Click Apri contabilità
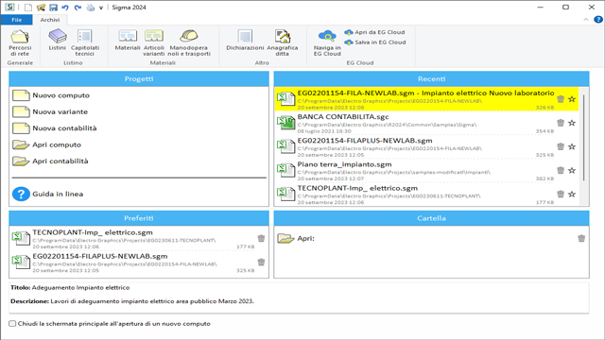This screenshot has height=340, width=605. click(x=50, y=161)
